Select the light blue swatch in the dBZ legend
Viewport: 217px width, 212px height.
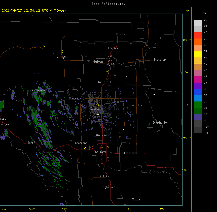[x=198, y=98]
